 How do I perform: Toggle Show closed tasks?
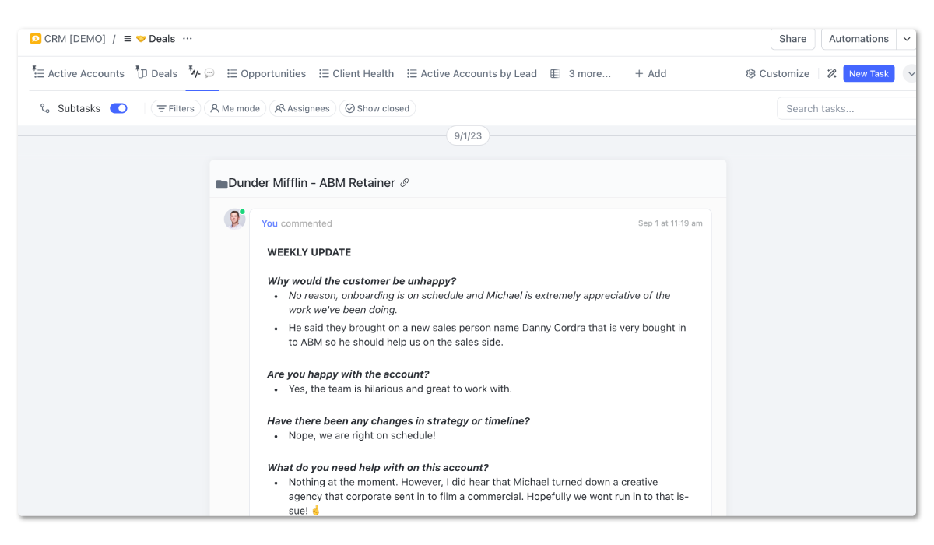pos(377,108)
